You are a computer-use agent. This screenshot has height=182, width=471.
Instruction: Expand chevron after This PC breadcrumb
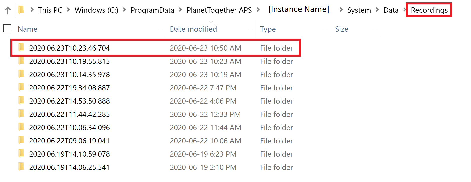(x=68, y=10)
